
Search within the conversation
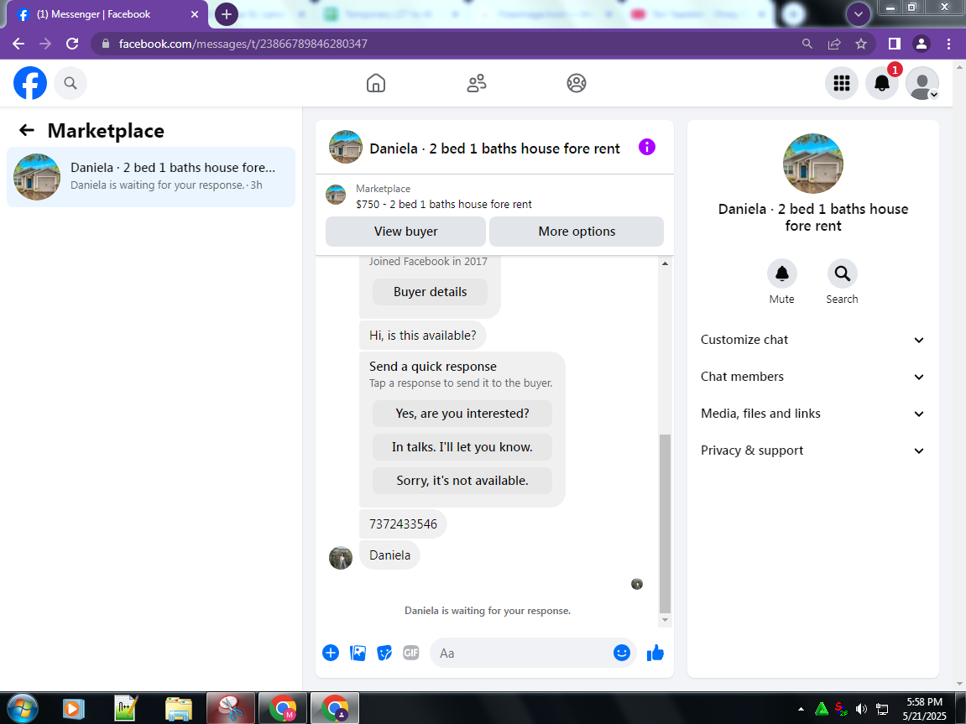(842, 273)
